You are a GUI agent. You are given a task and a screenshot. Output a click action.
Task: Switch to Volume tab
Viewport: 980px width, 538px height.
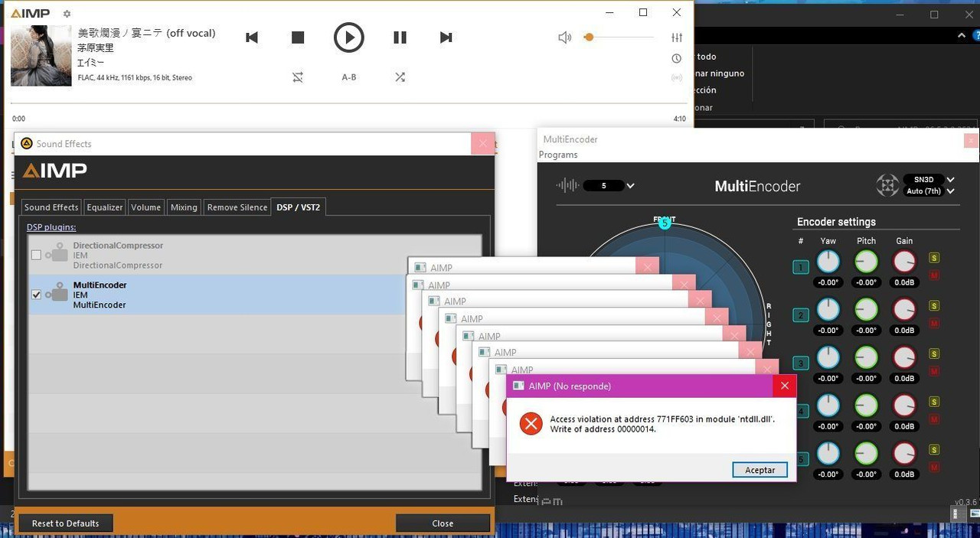145,207
